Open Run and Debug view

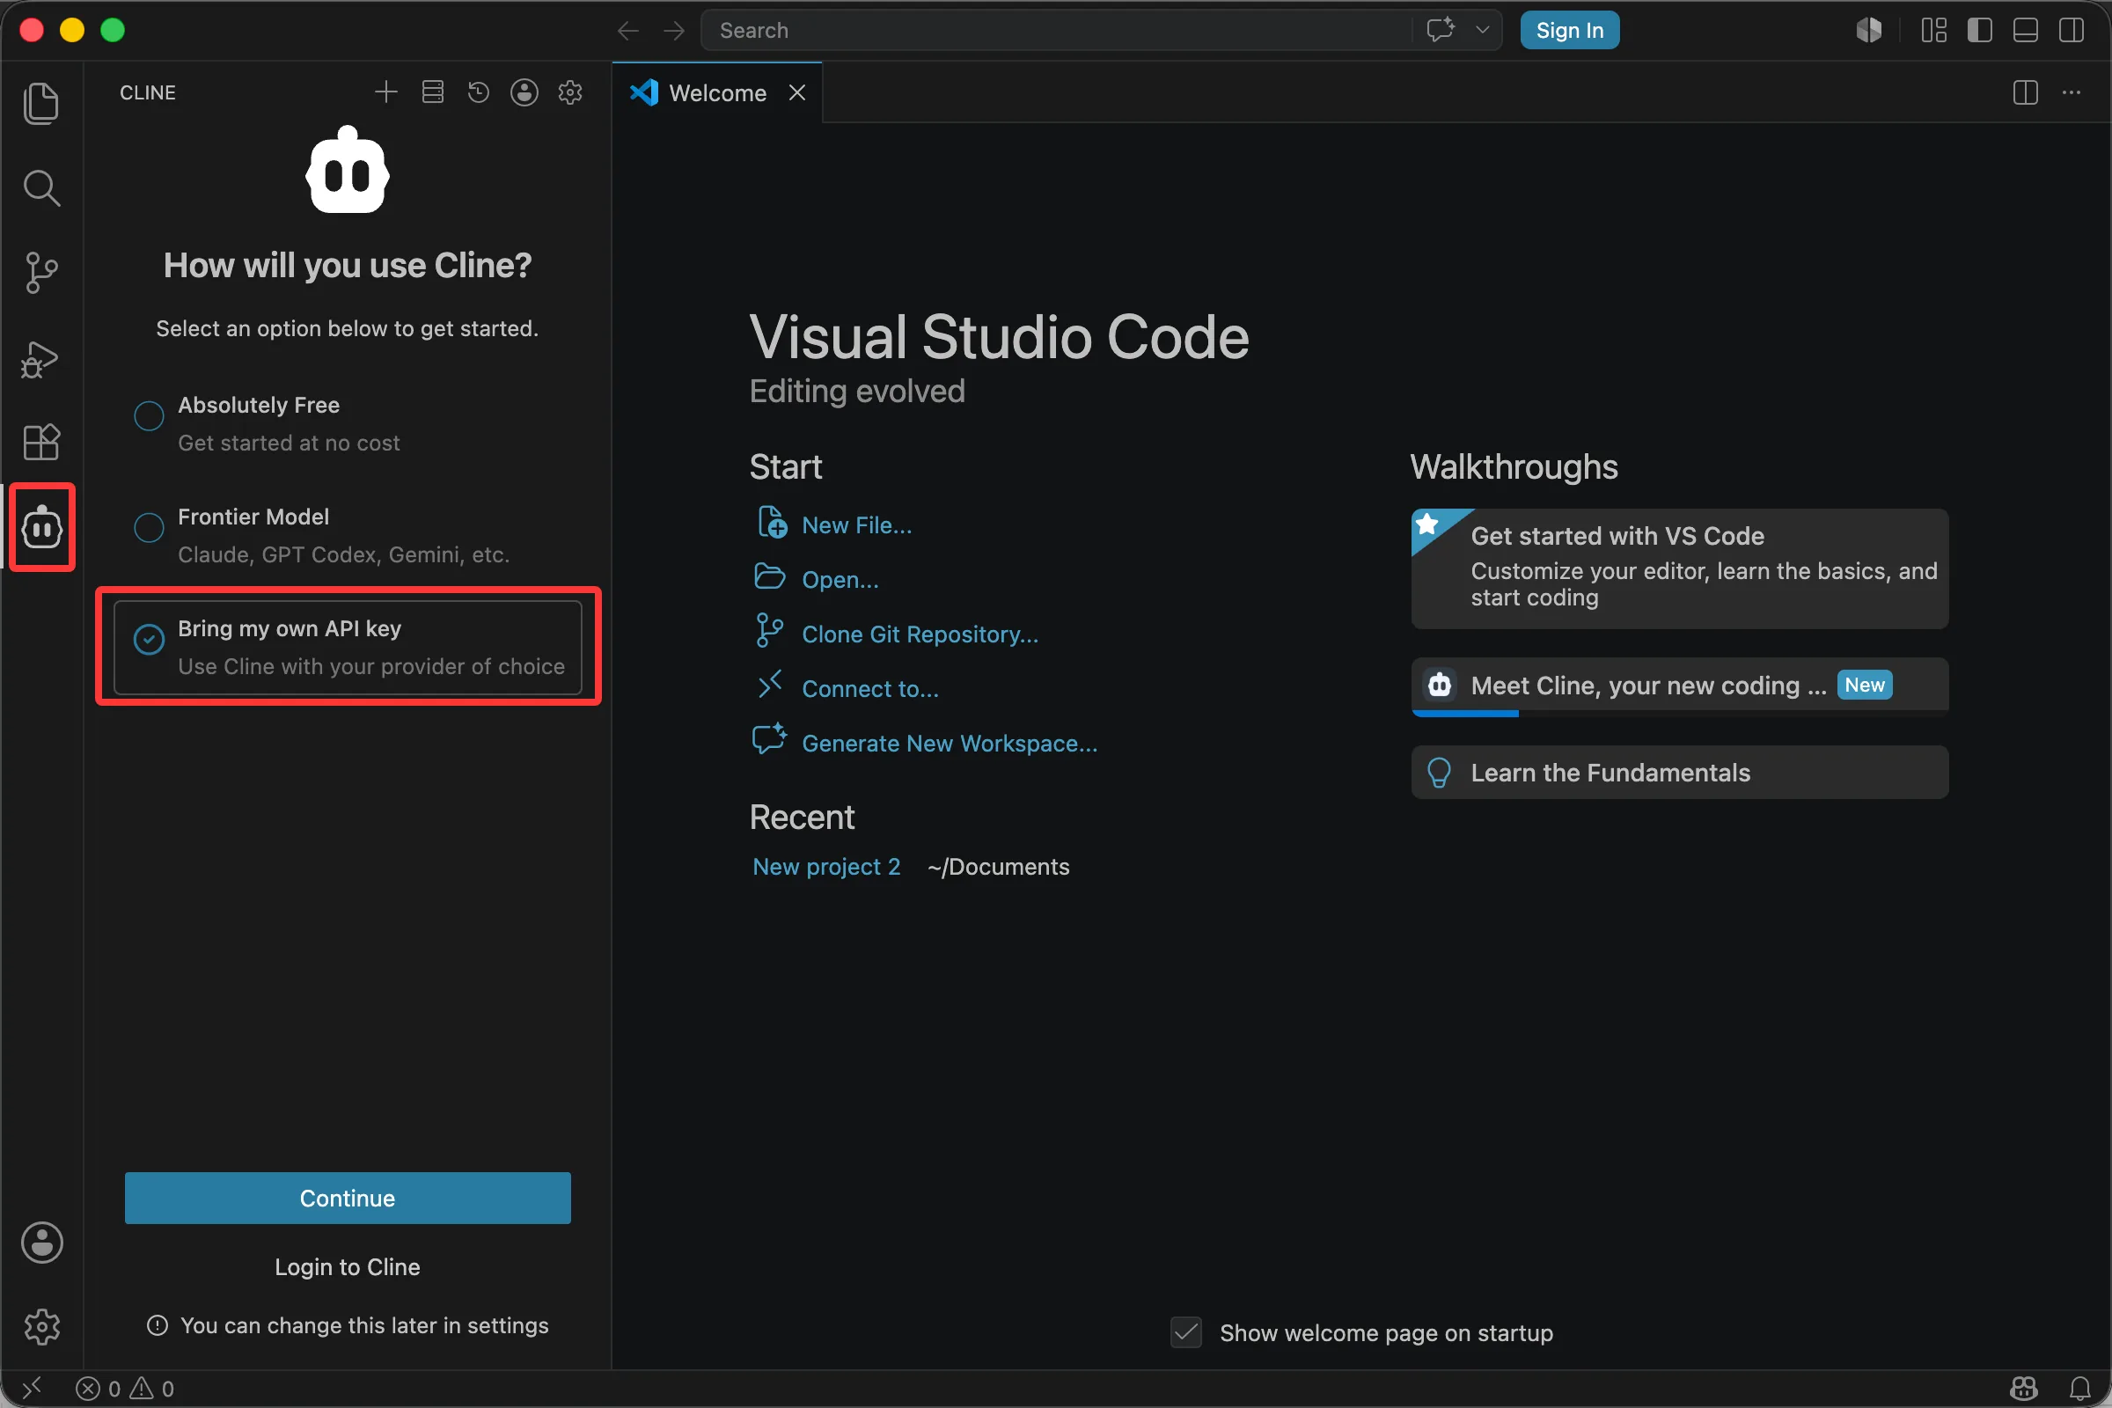tap(41, 358)
